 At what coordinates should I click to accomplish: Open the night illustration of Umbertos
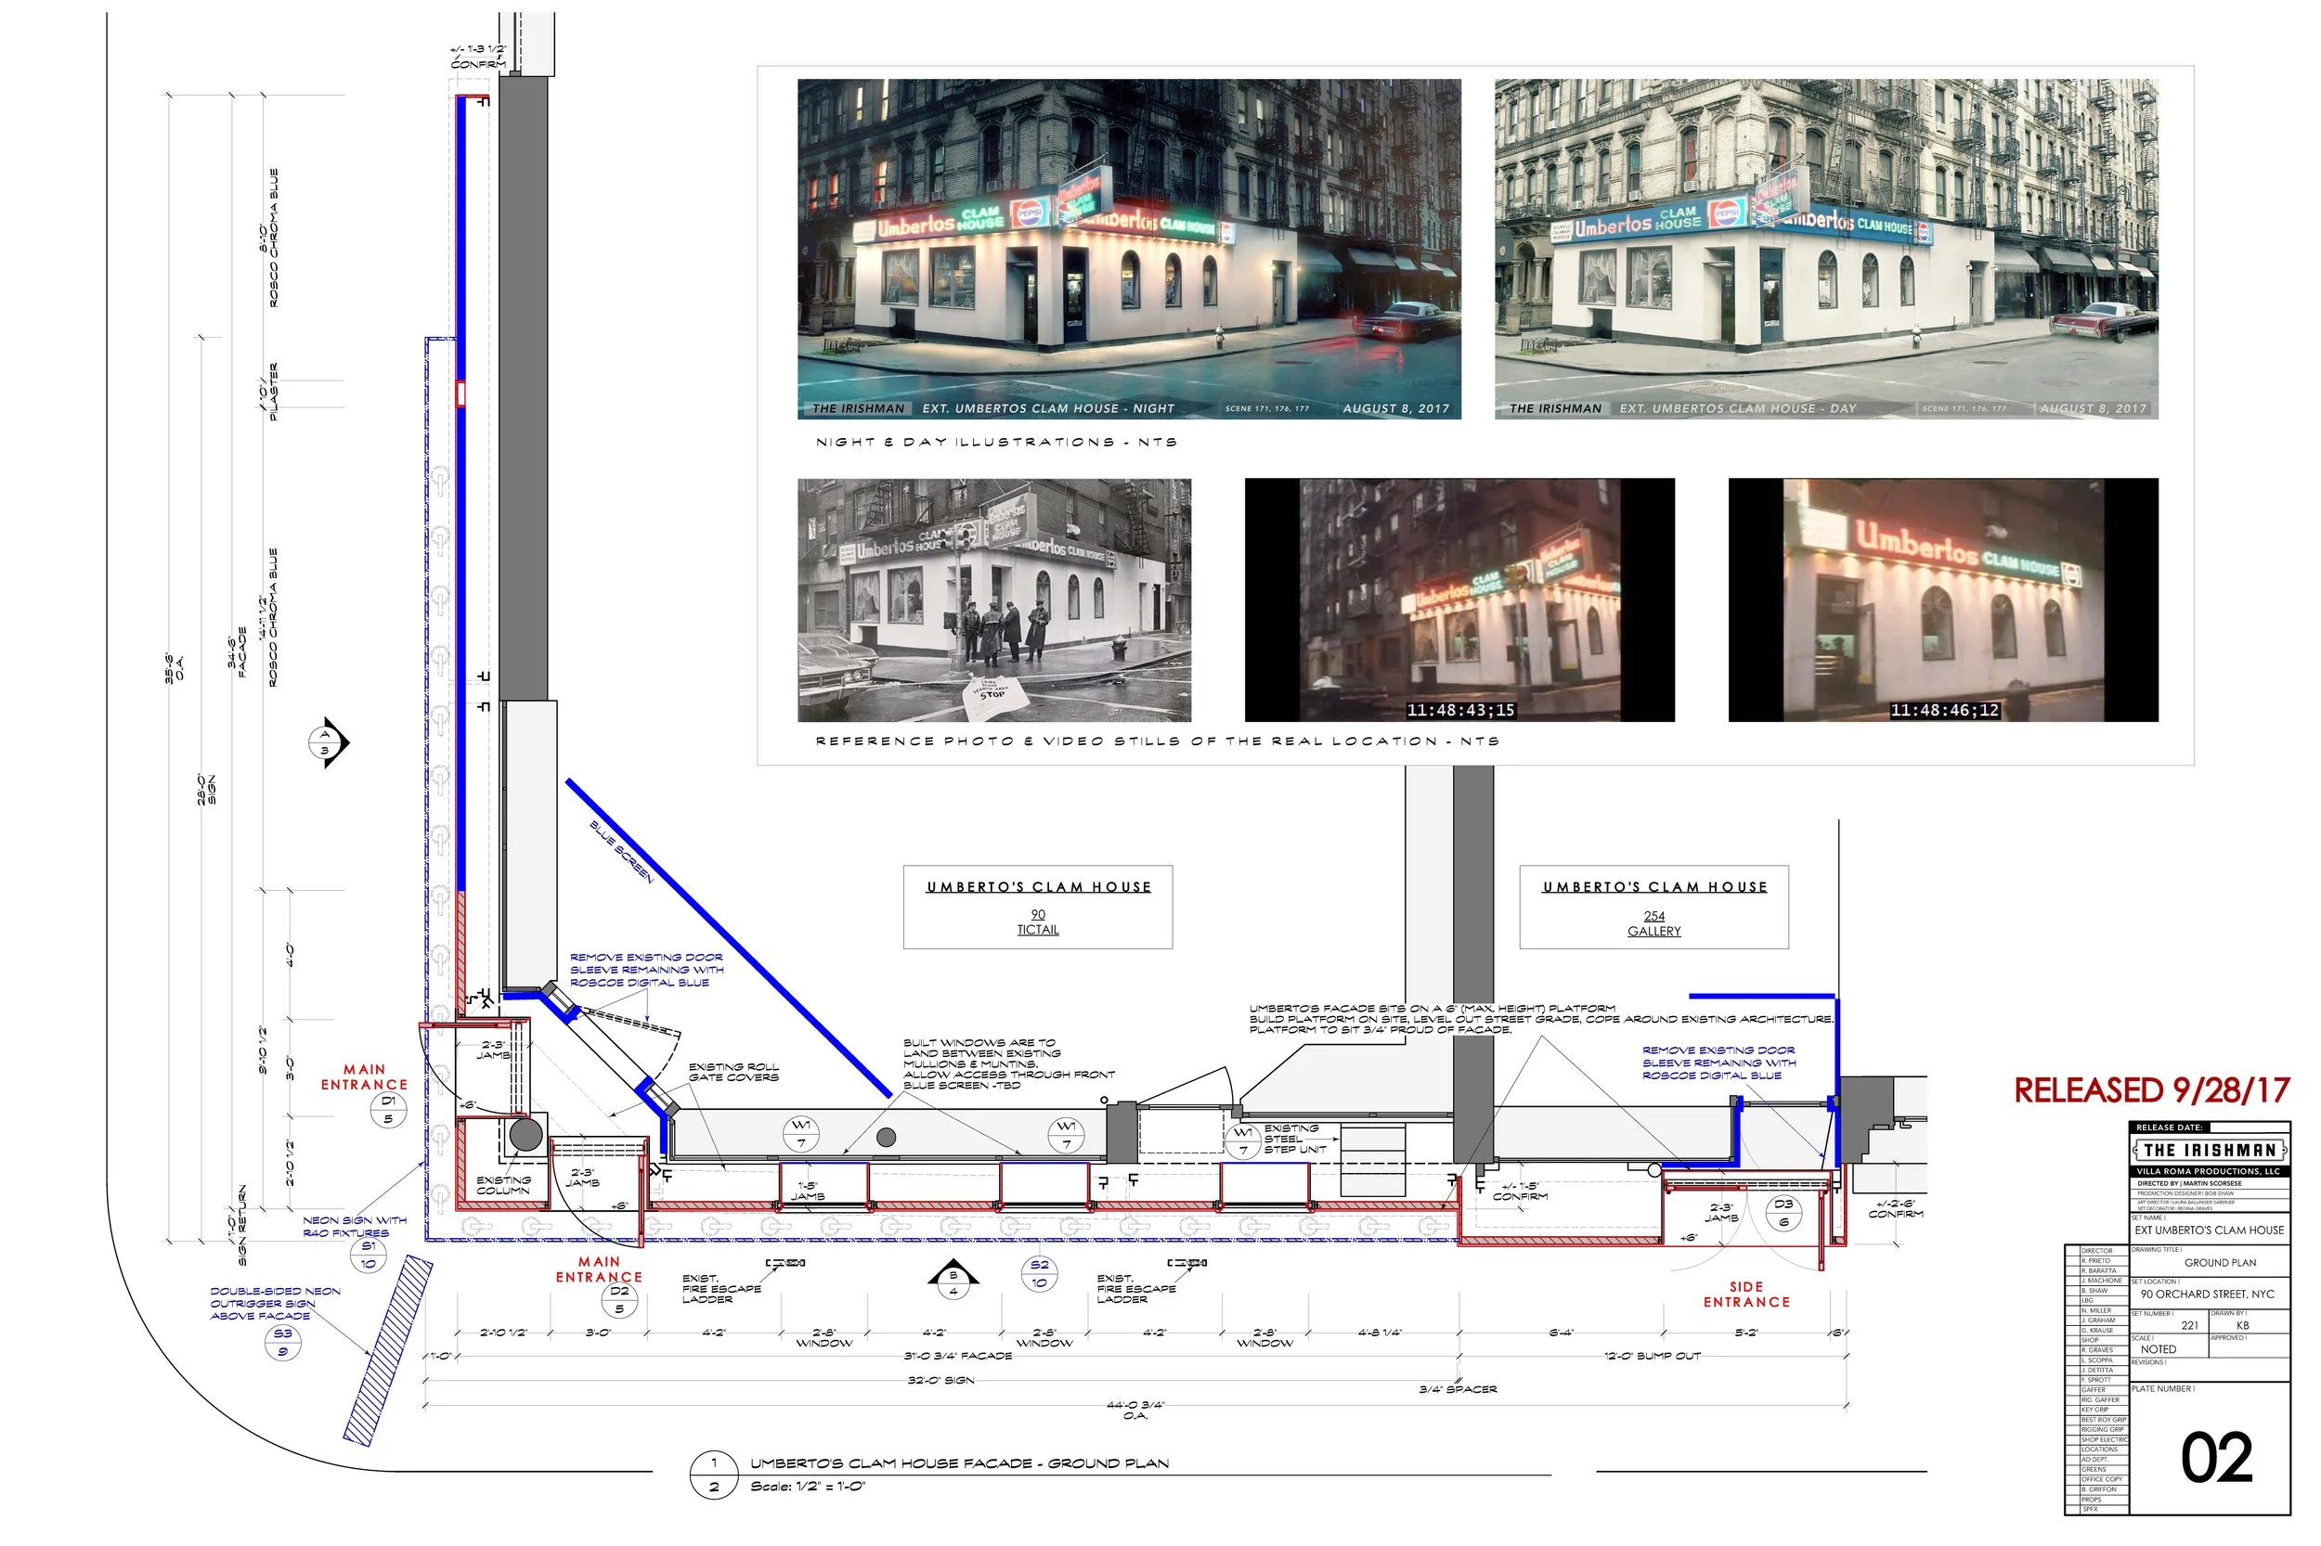tap(1128, 249)
